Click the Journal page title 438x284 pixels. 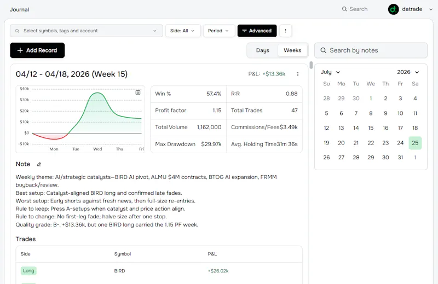[19, 9]
